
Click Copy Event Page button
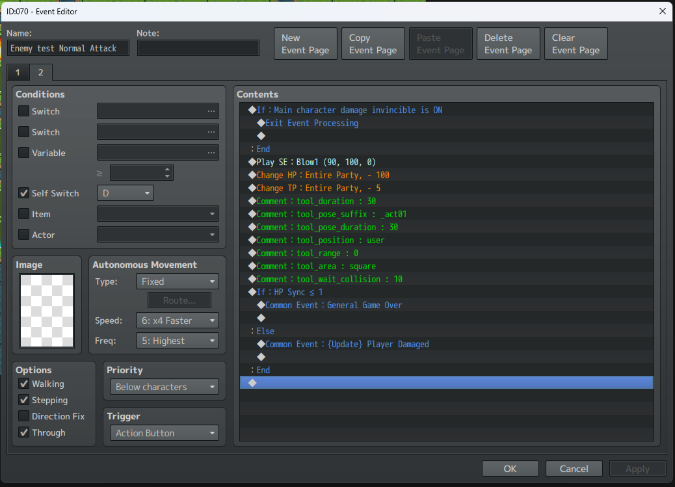(373, 44)
